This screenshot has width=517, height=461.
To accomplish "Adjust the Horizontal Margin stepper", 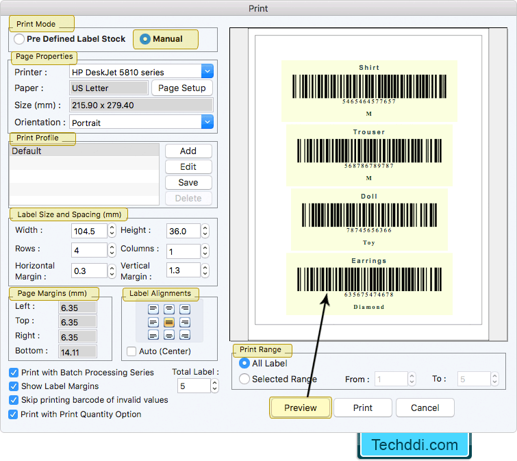I will 112,271.
